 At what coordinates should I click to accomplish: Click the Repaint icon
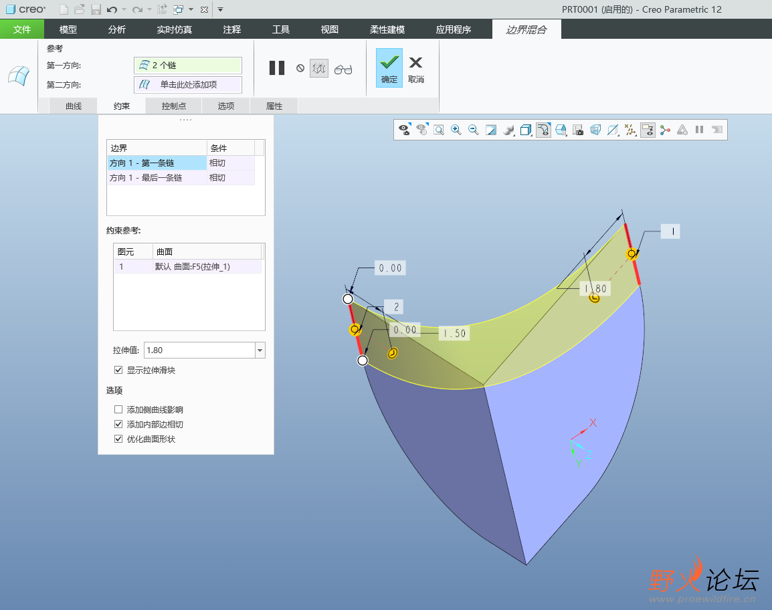(x=491, y=130)
